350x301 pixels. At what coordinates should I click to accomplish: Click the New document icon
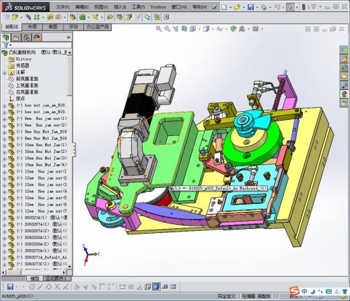click(x=224, y=7)
